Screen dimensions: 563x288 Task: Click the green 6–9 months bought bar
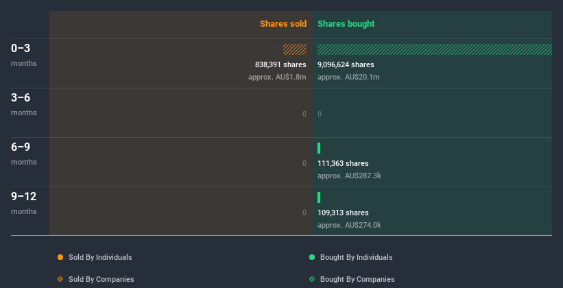coord(319,148)
